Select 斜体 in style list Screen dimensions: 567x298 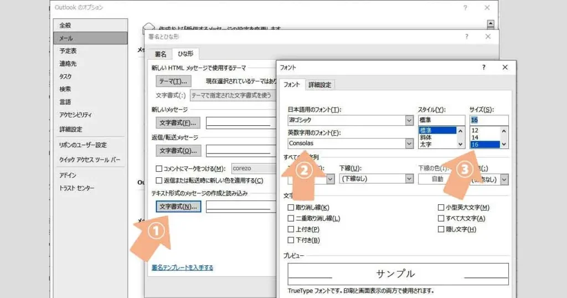(x=437, y=137)
